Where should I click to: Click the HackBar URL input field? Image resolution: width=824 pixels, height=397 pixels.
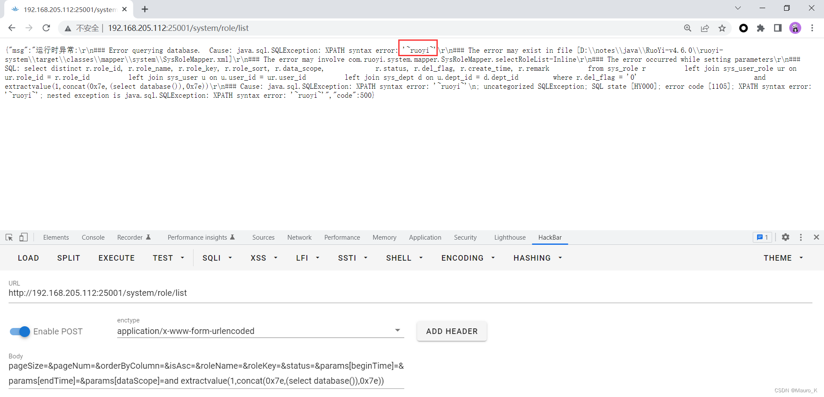coord(410,293)
